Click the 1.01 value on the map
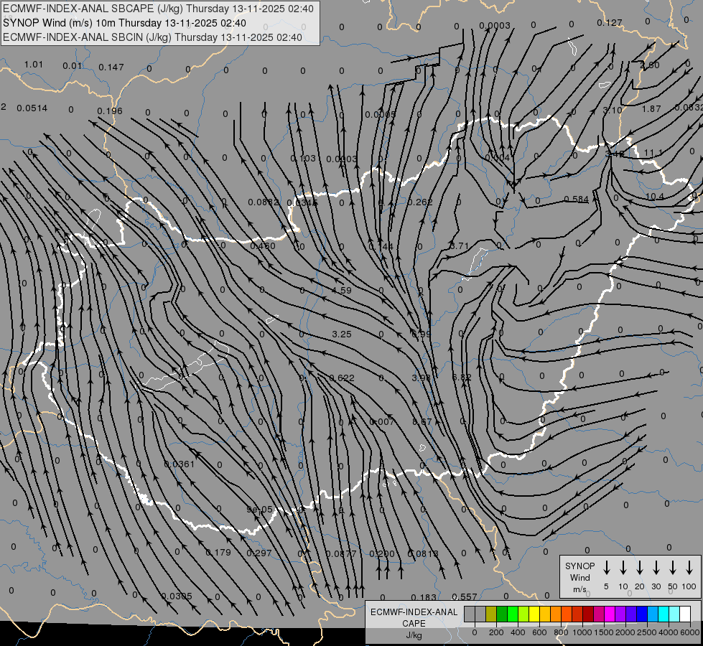The width and height of the screenshot is (703, 646). click(x=34, y=65)
